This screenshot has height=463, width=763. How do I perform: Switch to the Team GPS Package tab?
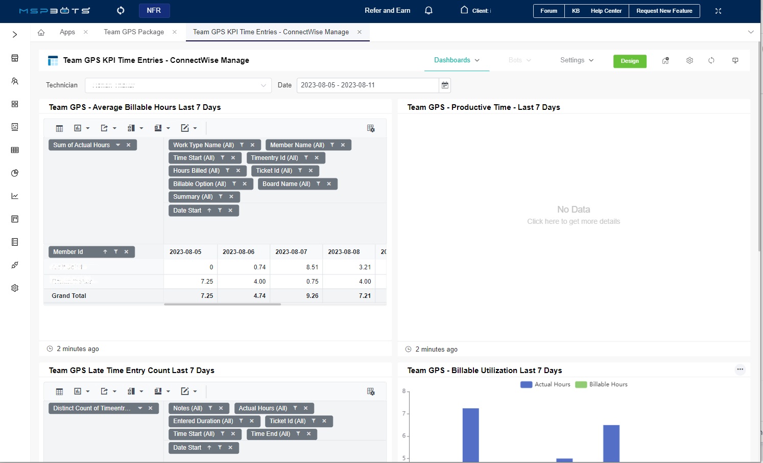pyautogui.click(x=134, y=32)
